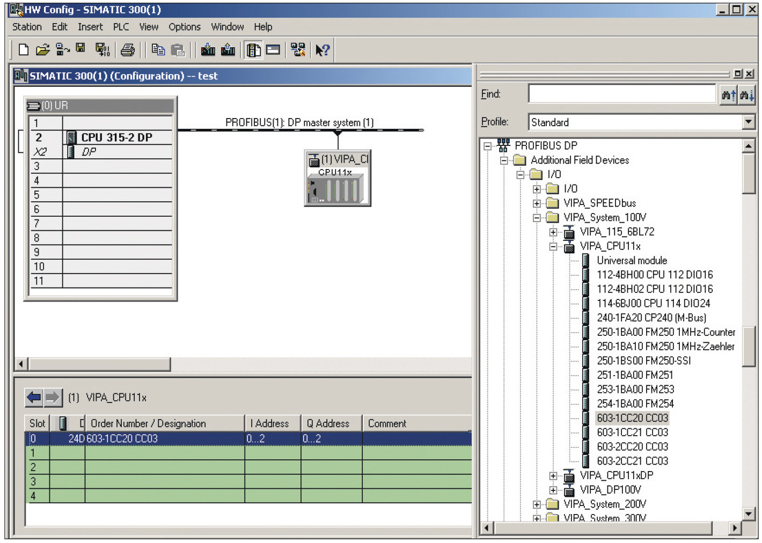The height and width of the screenshot is (543, 762).
Task: Select the X2 DP row in rack
Action: pyautogui.click(x=101, y=152)
